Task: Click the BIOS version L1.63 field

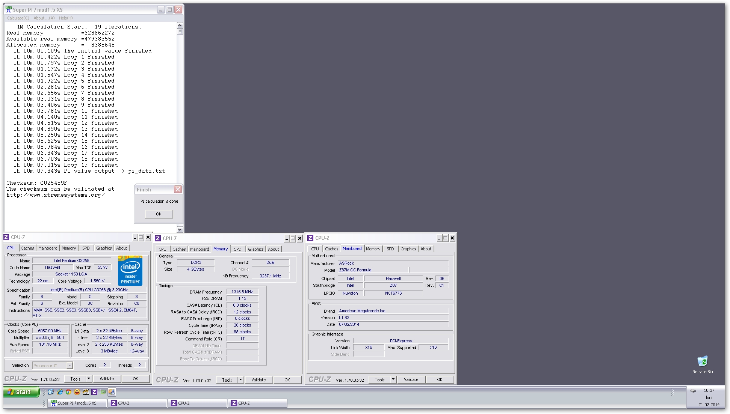Action: (x=393, y=318)
